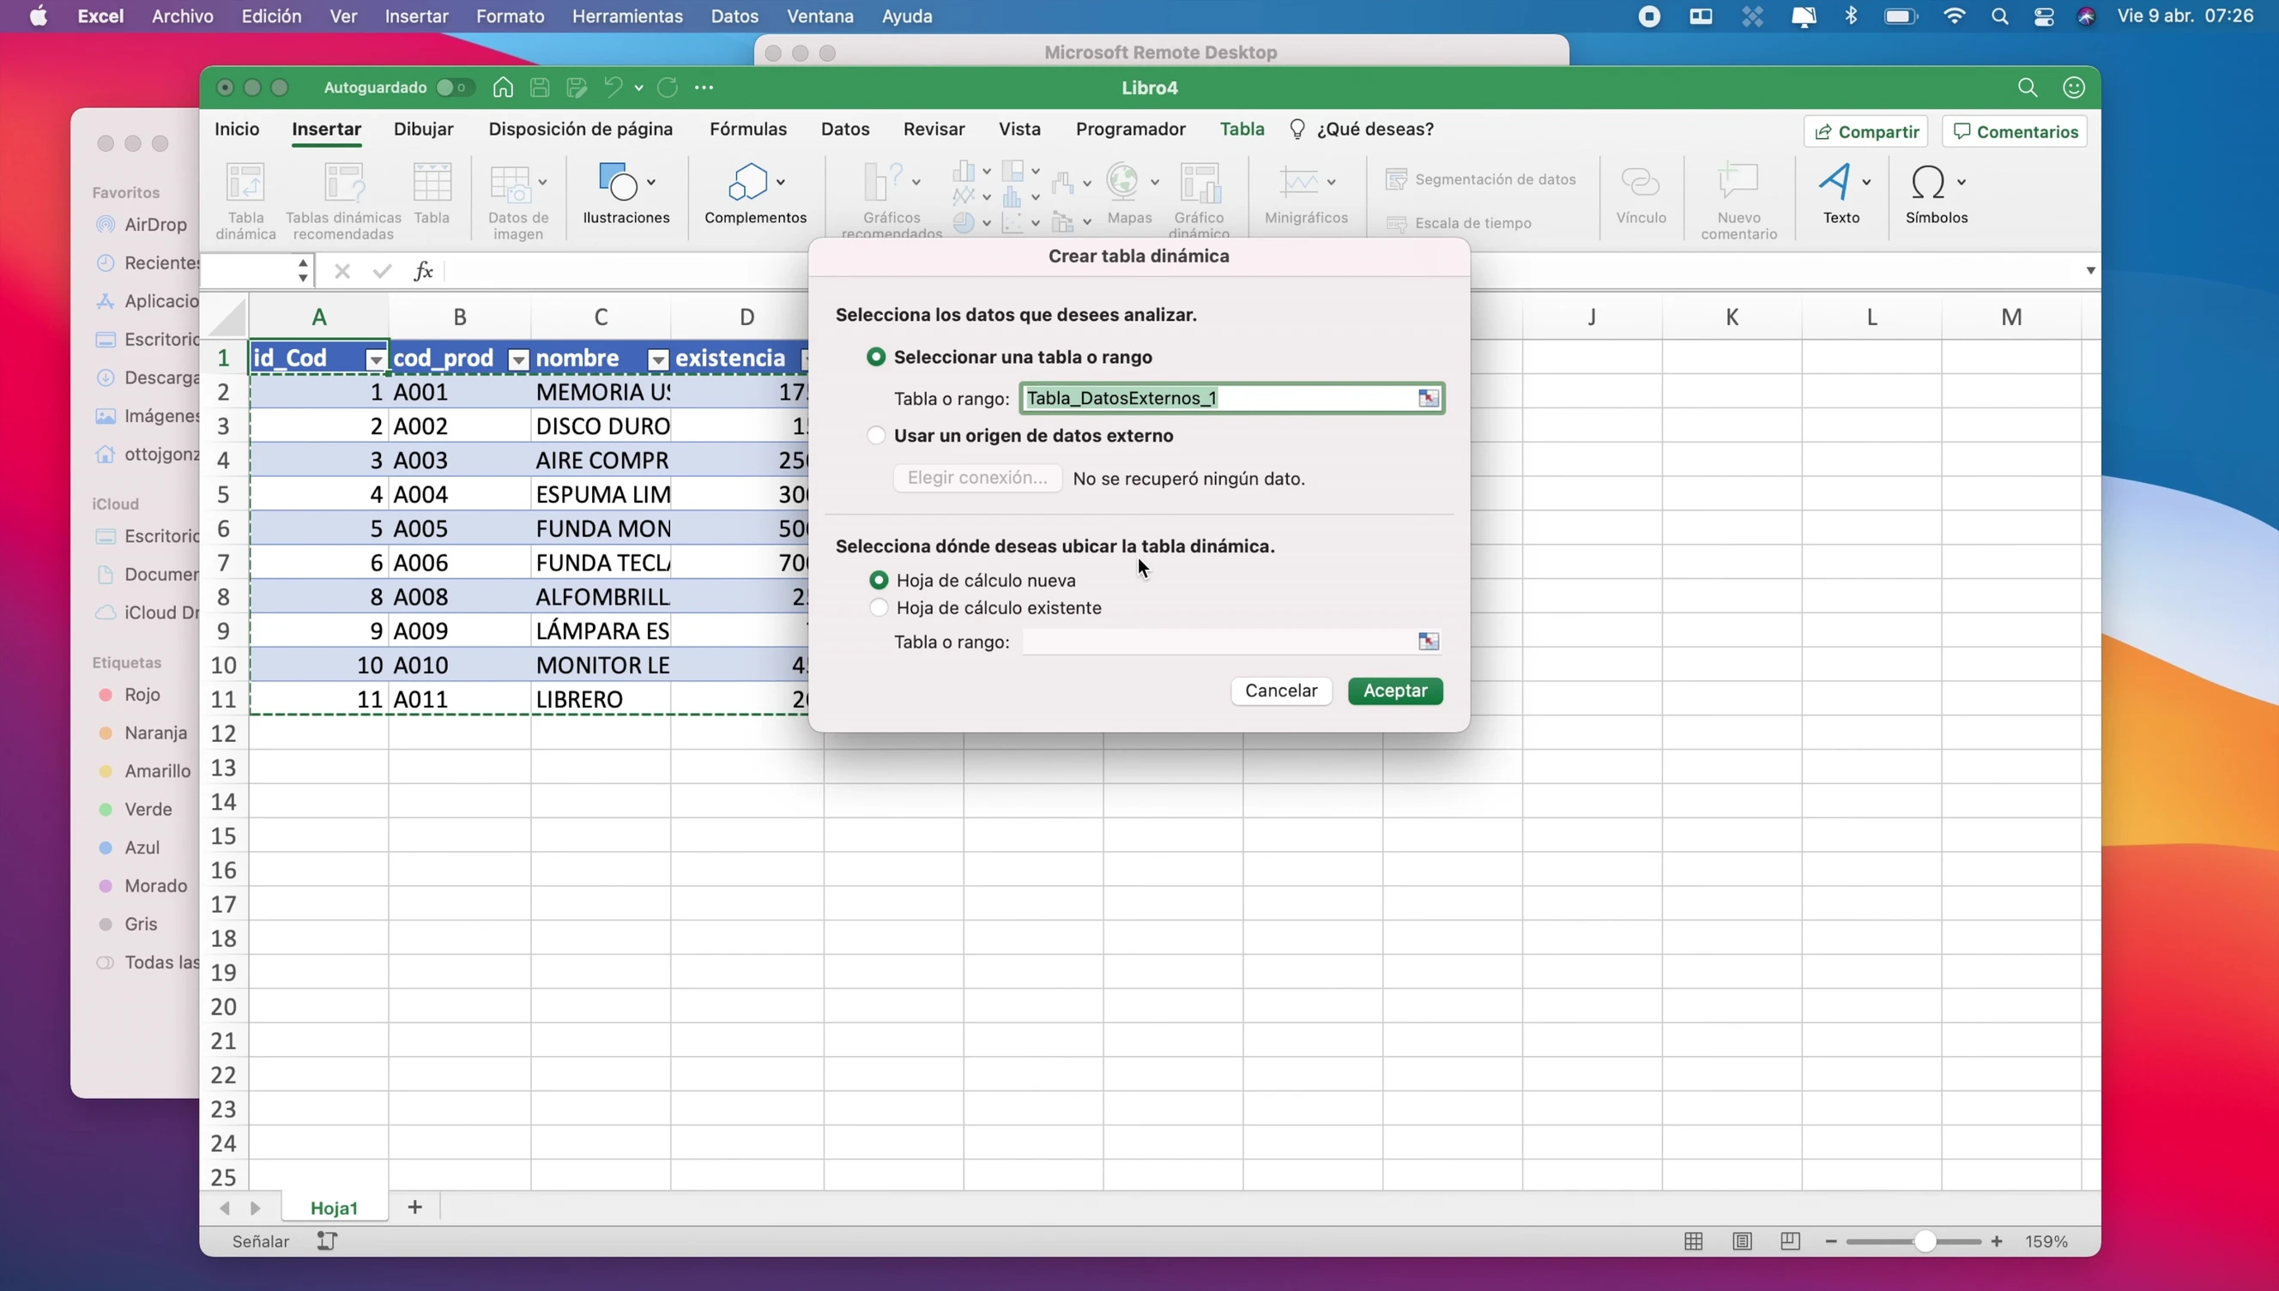Click the add sheet plus button
This screenshot has width=2279, height=1291.
(414, 1207)
